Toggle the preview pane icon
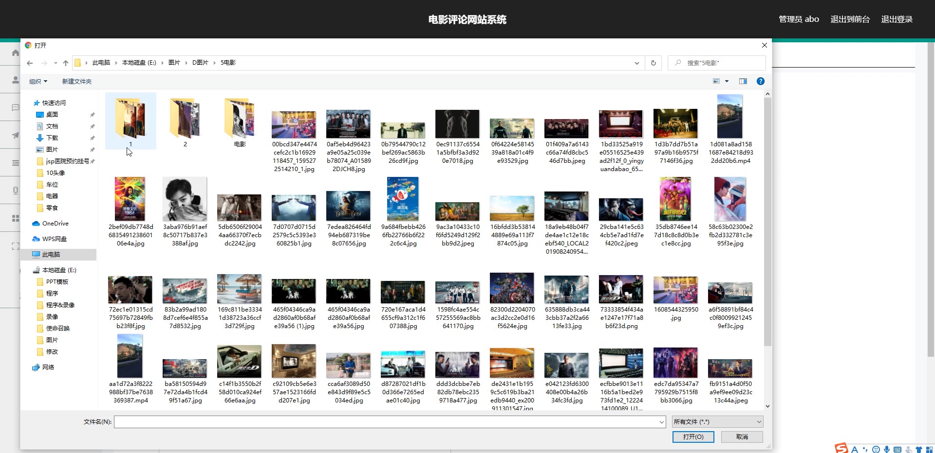The height and width of the screenshot is (453, 935). (x=743, y=81)
